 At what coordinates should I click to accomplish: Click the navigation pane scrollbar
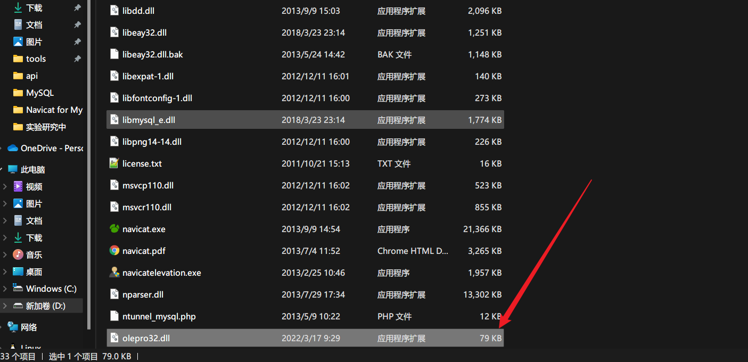88,165
